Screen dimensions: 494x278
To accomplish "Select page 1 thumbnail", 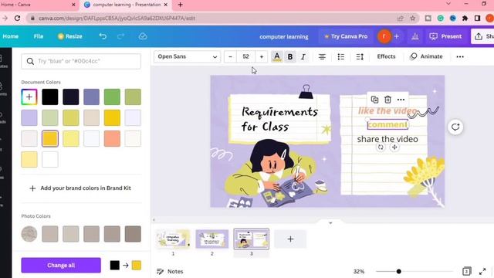I will click(173, 239).
